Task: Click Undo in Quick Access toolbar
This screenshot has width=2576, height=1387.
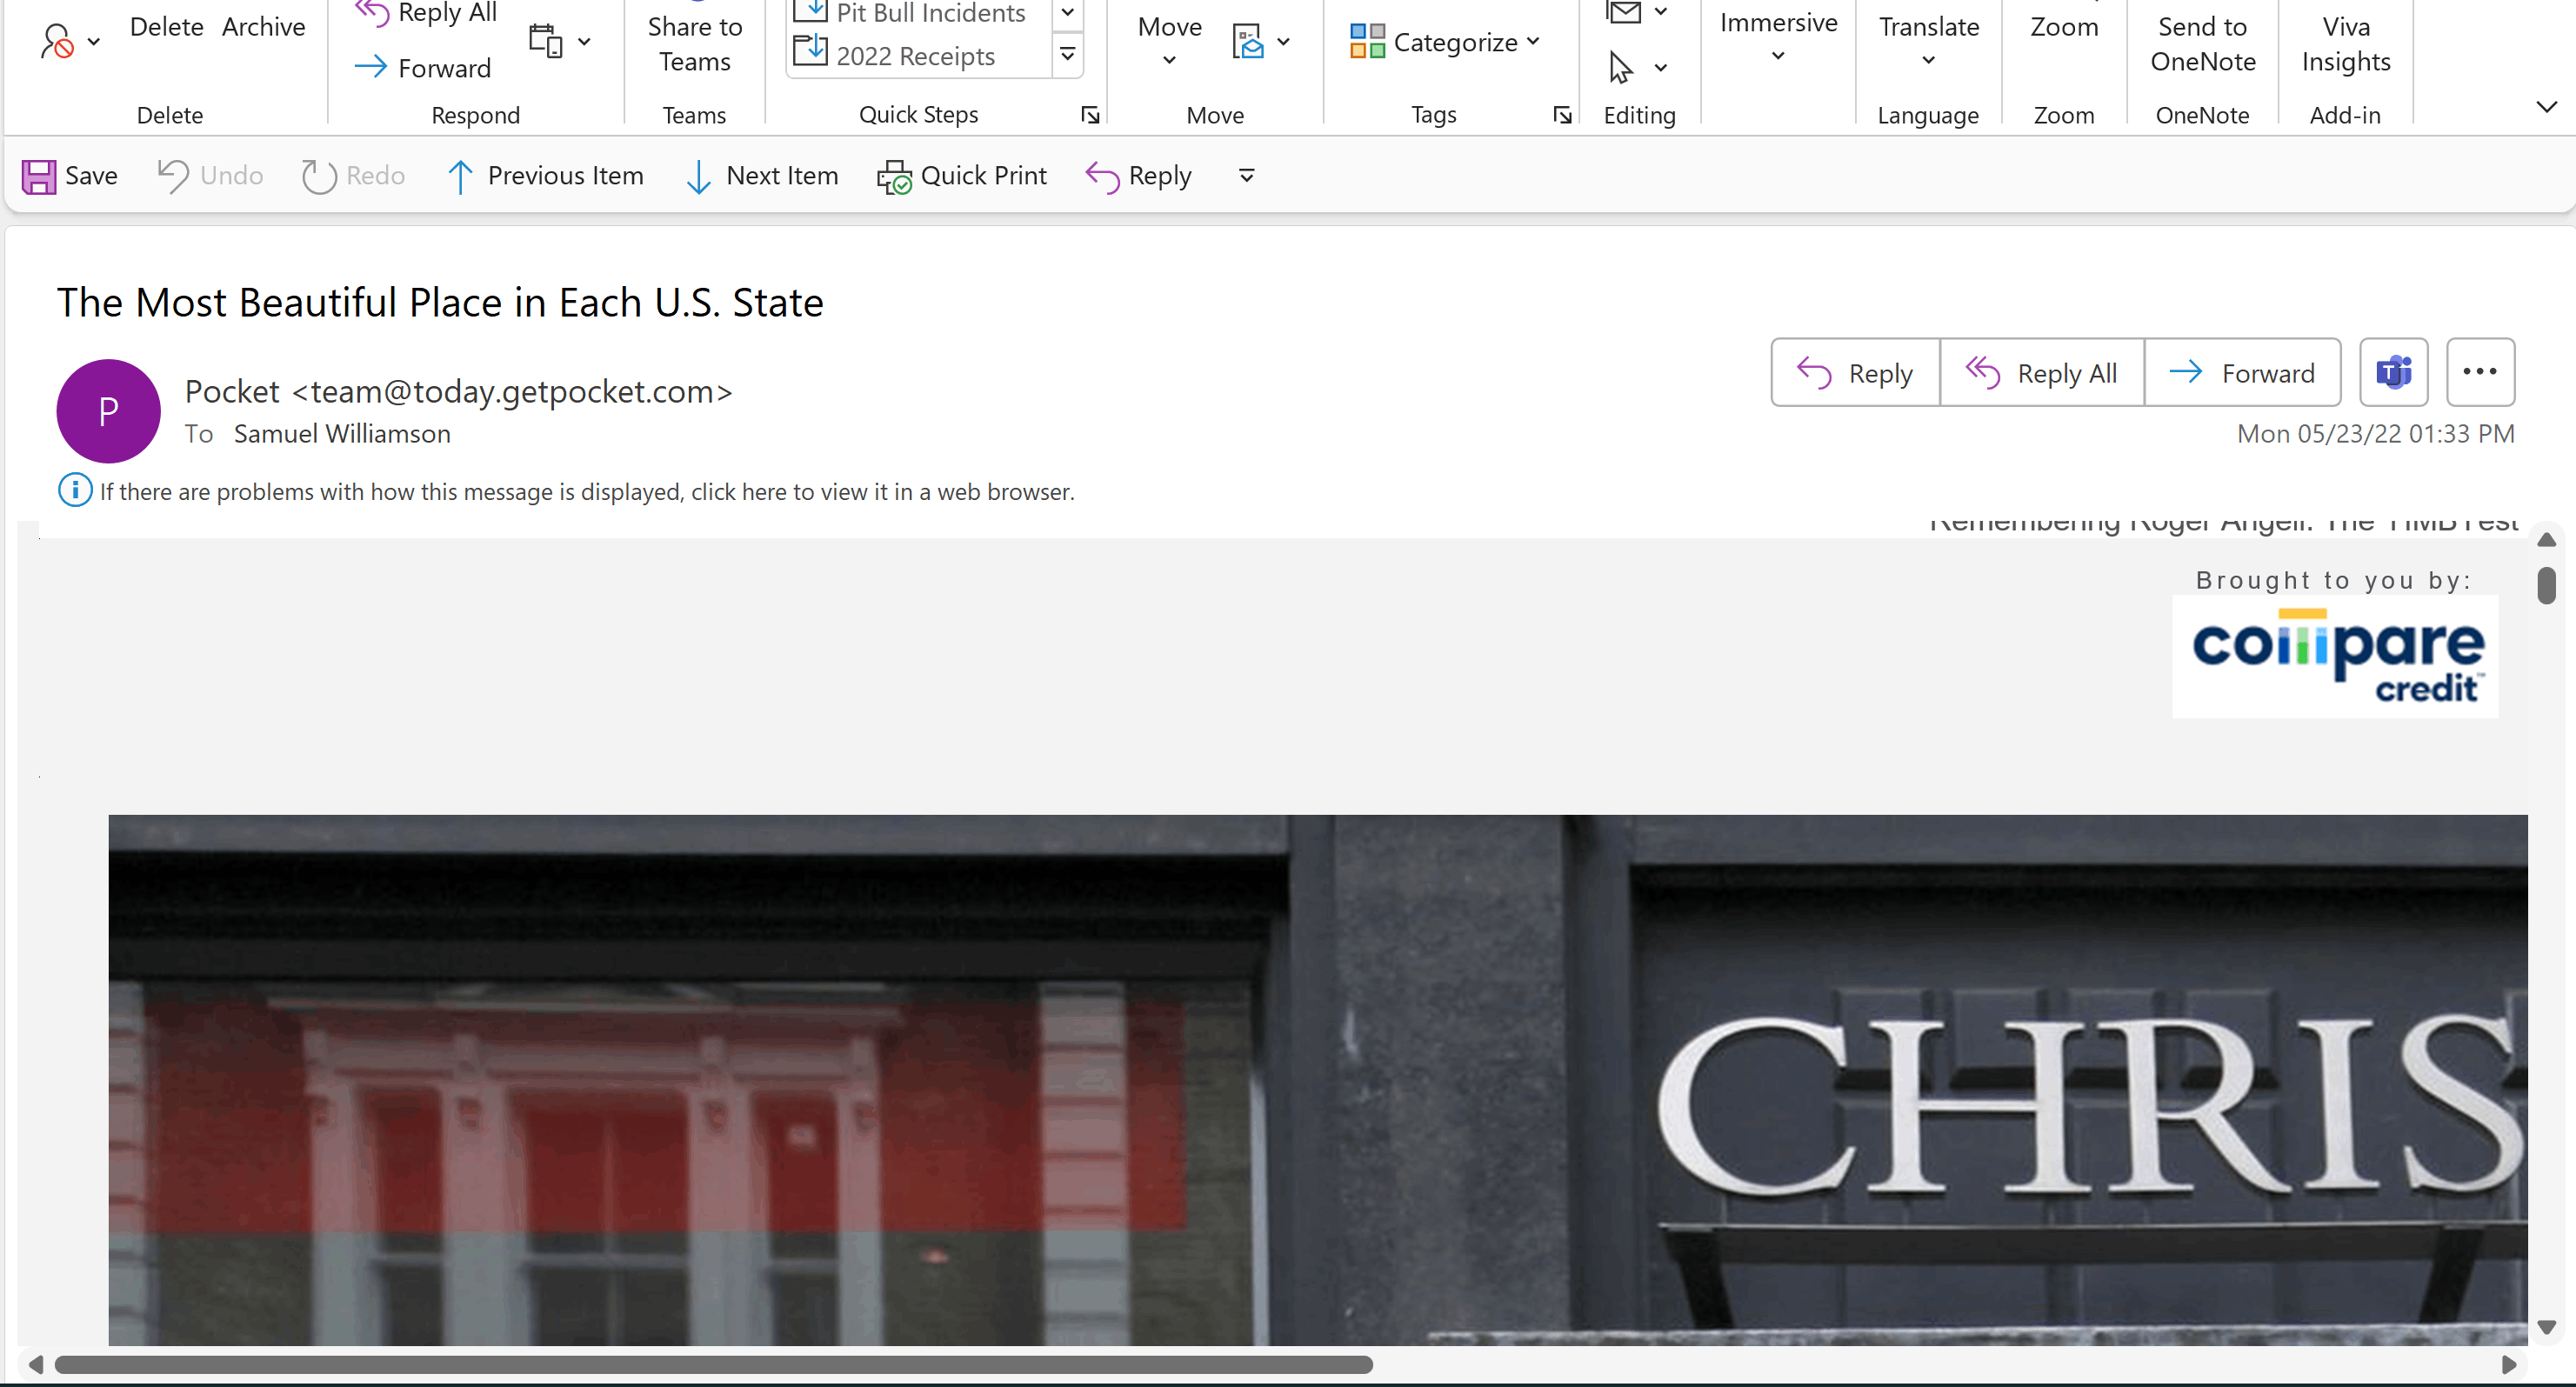Action: tap(210, 175)
